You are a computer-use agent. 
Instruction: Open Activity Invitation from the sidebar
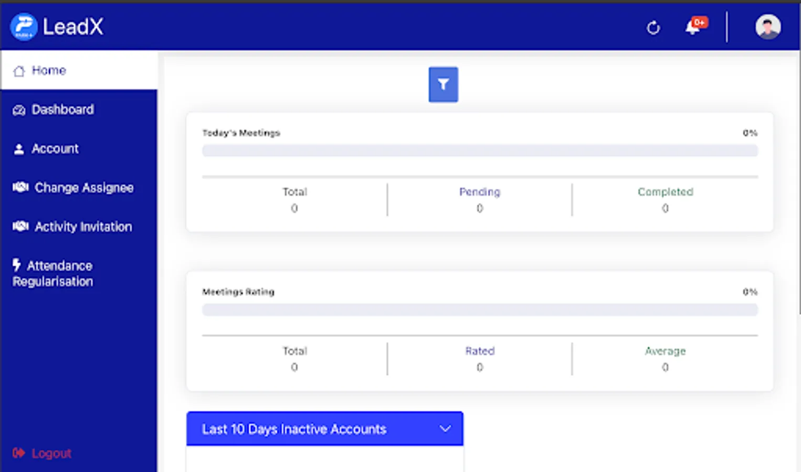tap(83, 227)
